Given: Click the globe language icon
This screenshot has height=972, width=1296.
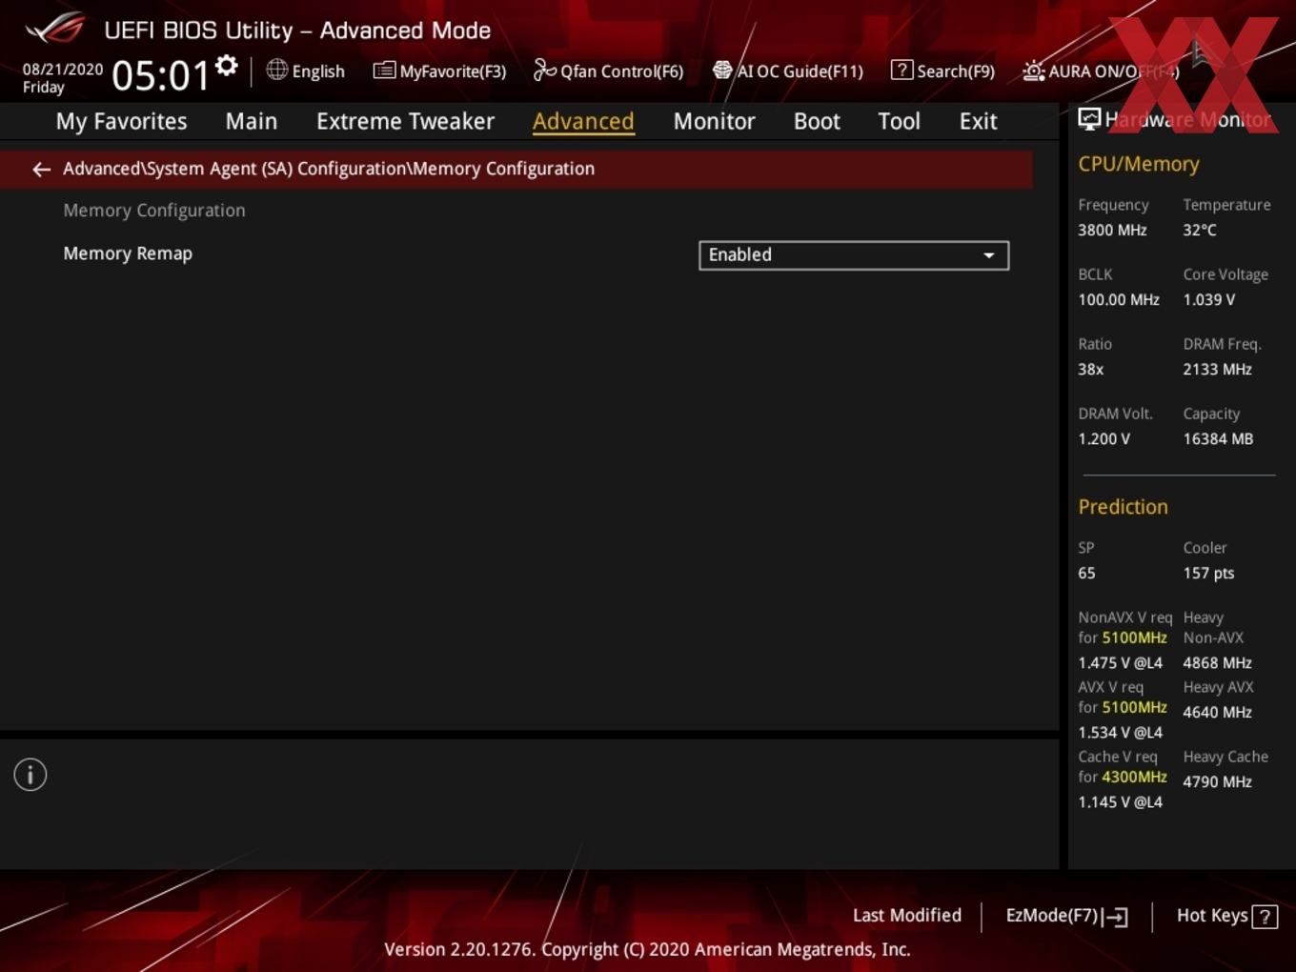Looking at the screenshot, I should point(276,70).
